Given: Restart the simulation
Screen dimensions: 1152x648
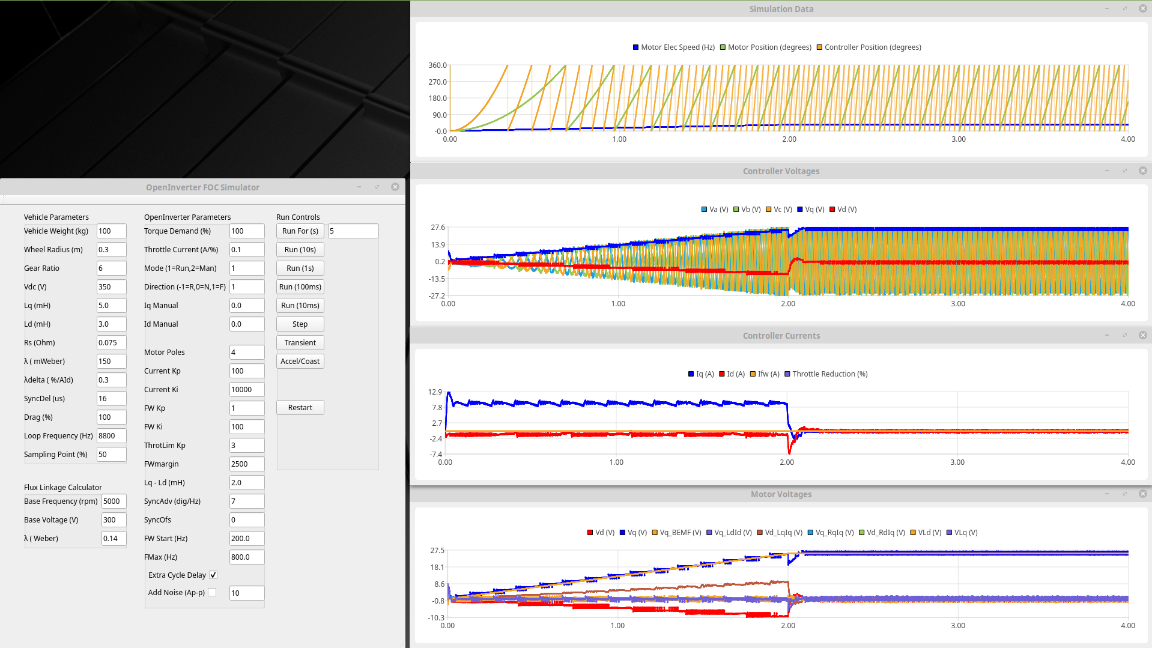Looking at the screenshot, I should (300, 407).
